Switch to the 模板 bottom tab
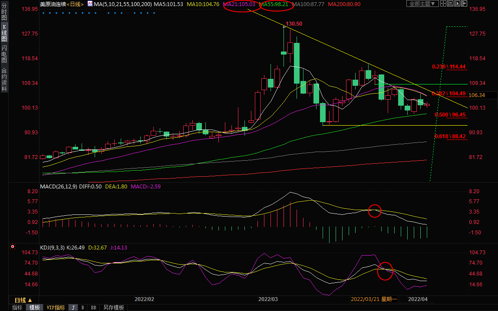This screenshot has height=311, width=498. point(34,308)
